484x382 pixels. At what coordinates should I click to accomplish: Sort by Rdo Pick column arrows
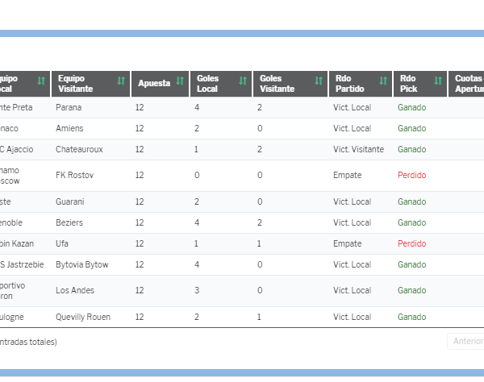point(438,81)
